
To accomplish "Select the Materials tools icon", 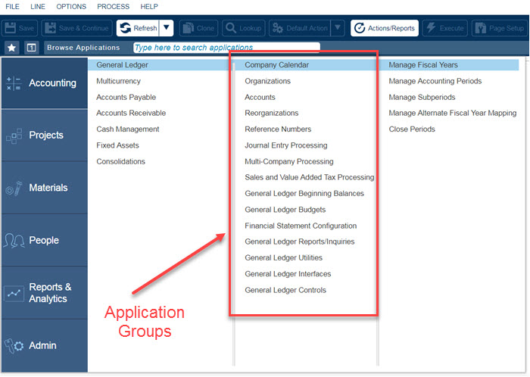I will pyautogui.click(x=14, y=188).
